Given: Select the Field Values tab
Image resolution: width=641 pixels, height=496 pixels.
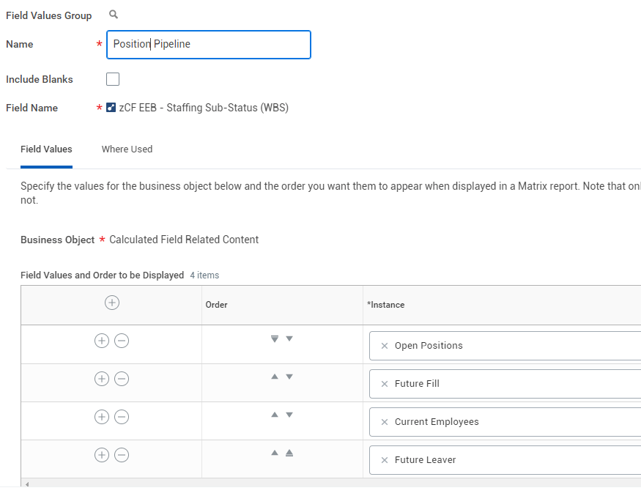Looking at the screenshot, I should (x=46, y=149).
